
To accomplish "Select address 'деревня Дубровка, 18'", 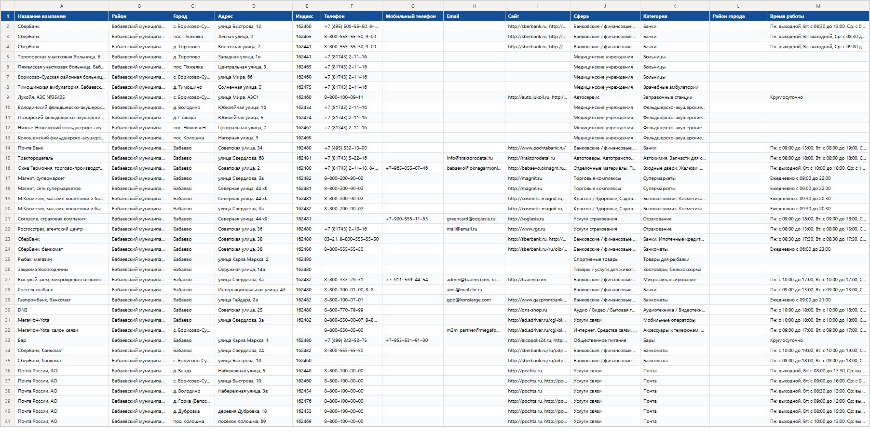I will click(x=254, y=411).
